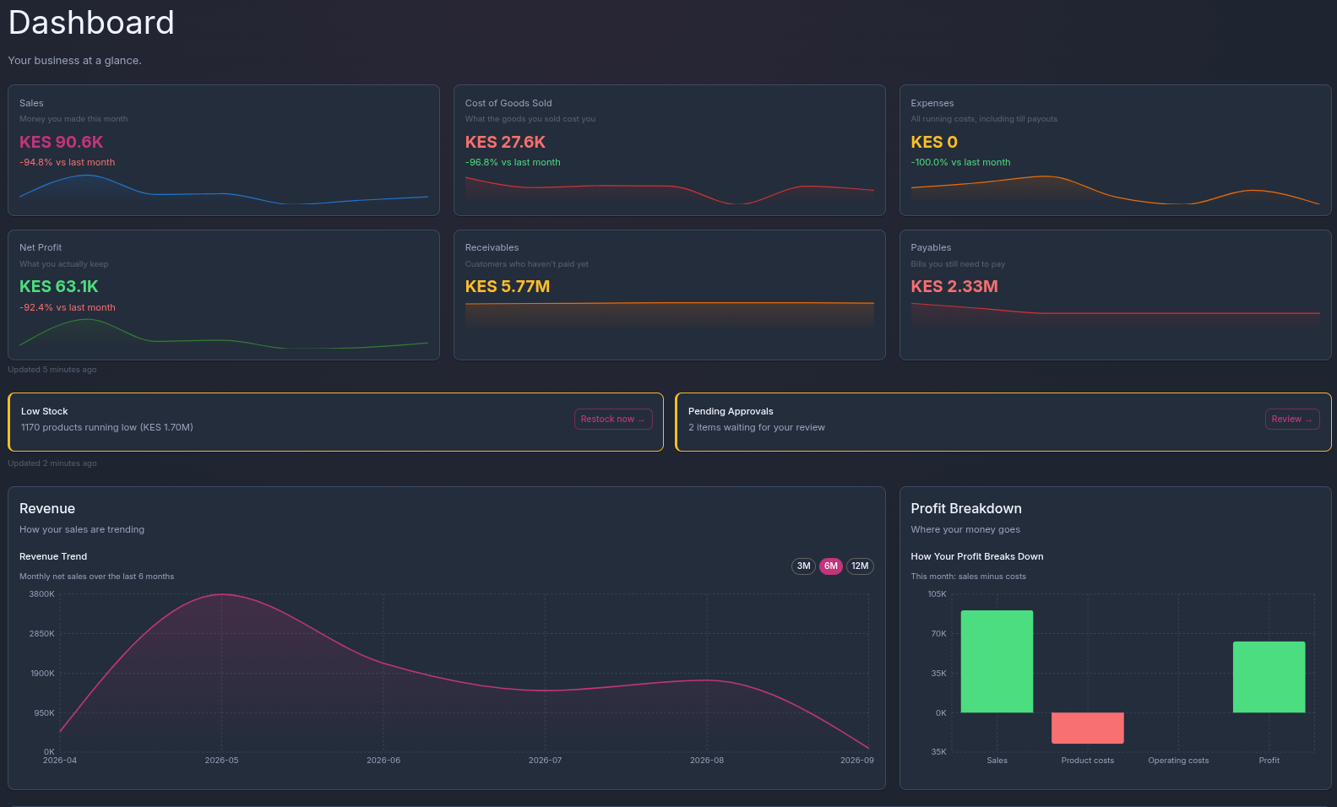Open the Receivables KES 5.77M card
The height and width of the screenshot is (807, 1337).
click(x=670, y=295)
